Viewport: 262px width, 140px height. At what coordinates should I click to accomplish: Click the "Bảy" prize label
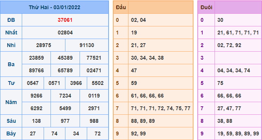click(x=11, y=133)
